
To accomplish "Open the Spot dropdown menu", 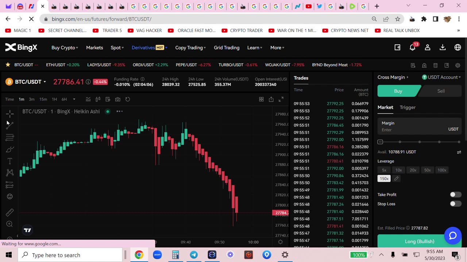I will pyautogui.click(x=117, y=48).
